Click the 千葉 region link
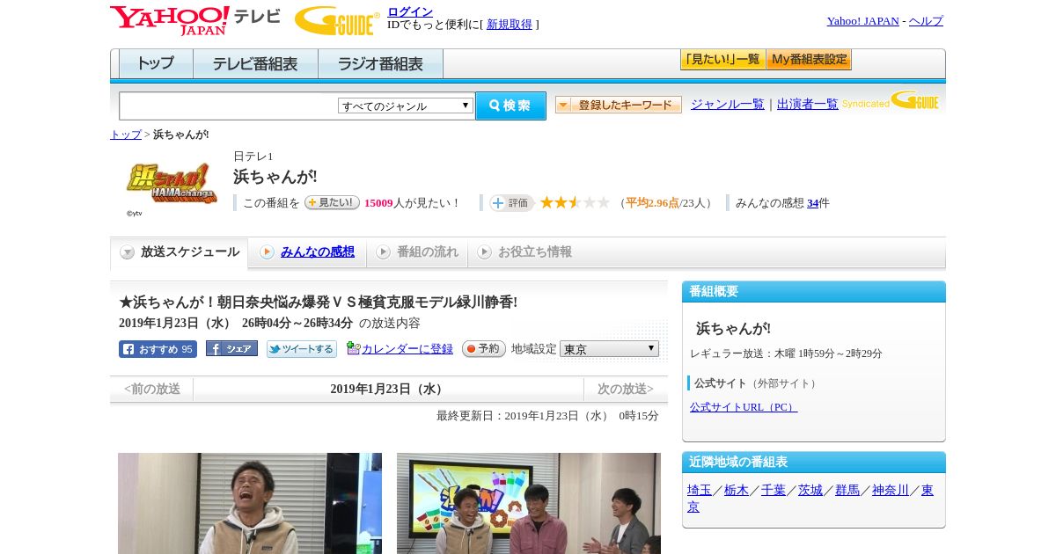1056x554 pixels. pos(774,490)
